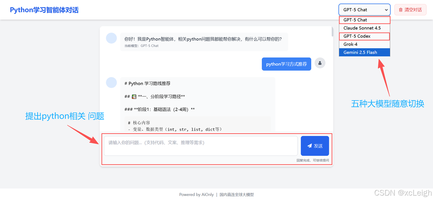433x200 pixels.
Task: Select the Grok-4 model option
Action: pyautogui.click(x=365, y=44)
